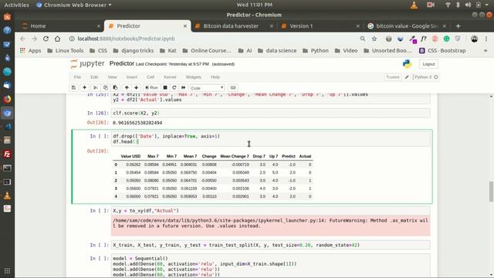The height and width of the screenshot is (278, 494).
Task: Close the Predictor browser tab
Action: pyautogui.click(x=185, y=26)
